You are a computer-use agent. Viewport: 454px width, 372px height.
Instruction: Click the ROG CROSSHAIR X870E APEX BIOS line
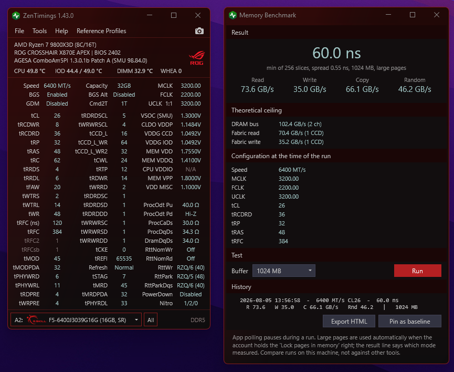67,53
